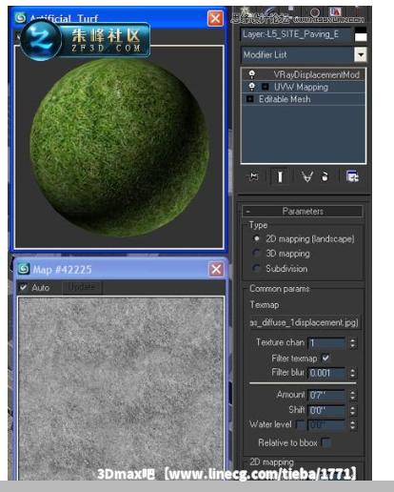Click the pin stack icon below modifier stack

coord(254,176)
